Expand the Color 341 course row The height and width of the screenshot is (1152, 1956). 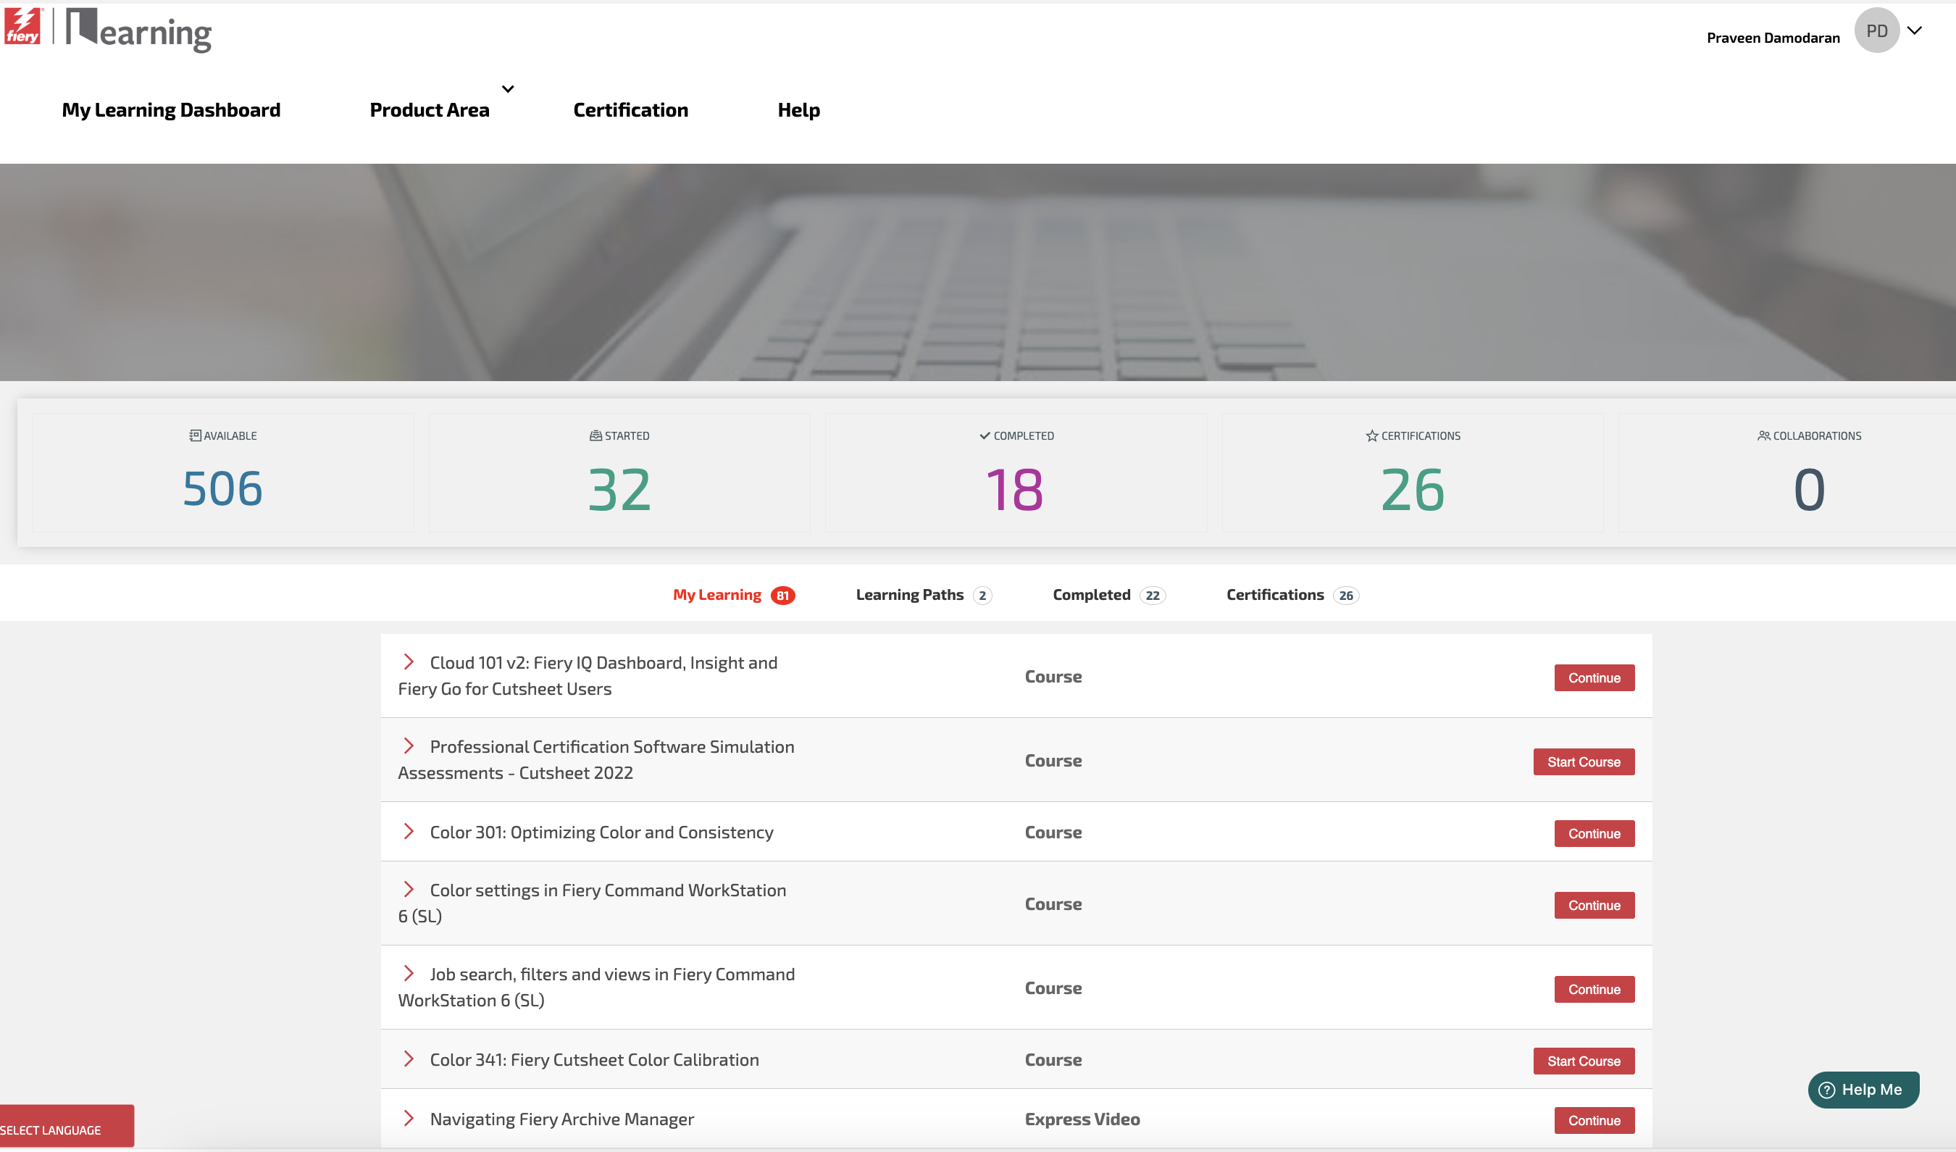[409, 1059]
